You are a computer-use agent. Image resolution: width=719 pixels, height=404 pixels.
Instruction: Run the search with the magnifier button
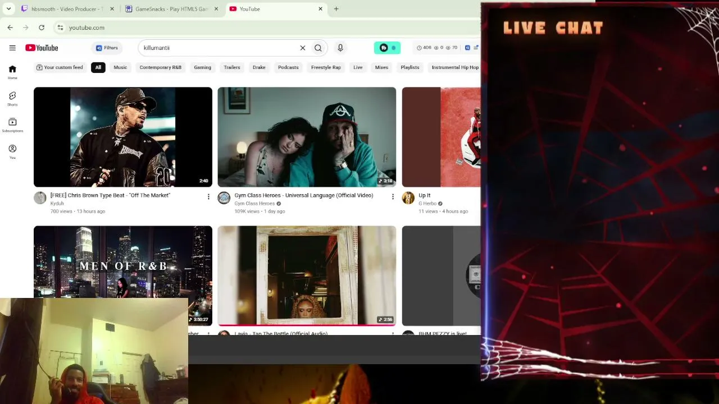point(318,48)
